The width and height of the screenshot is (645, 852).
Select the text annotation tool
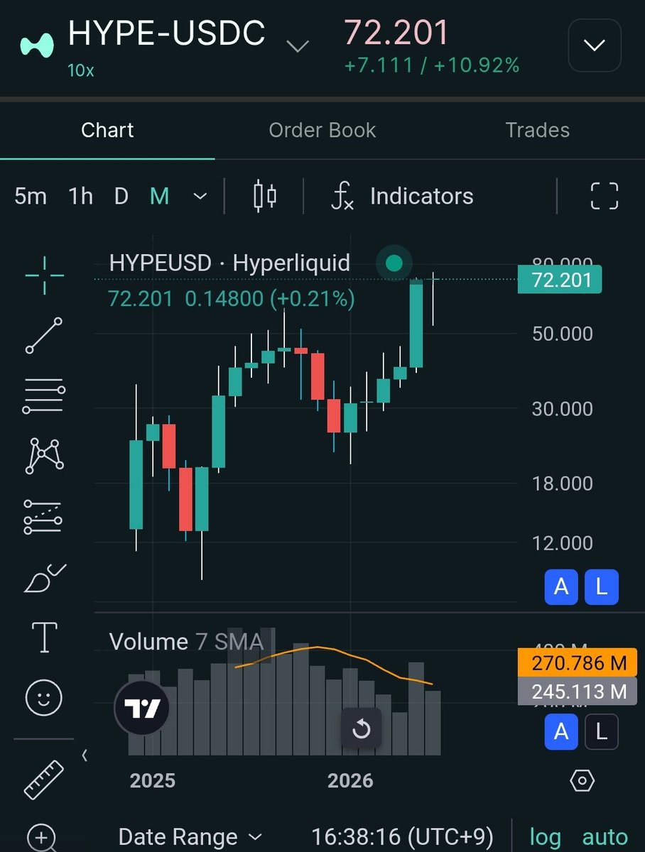44,637
